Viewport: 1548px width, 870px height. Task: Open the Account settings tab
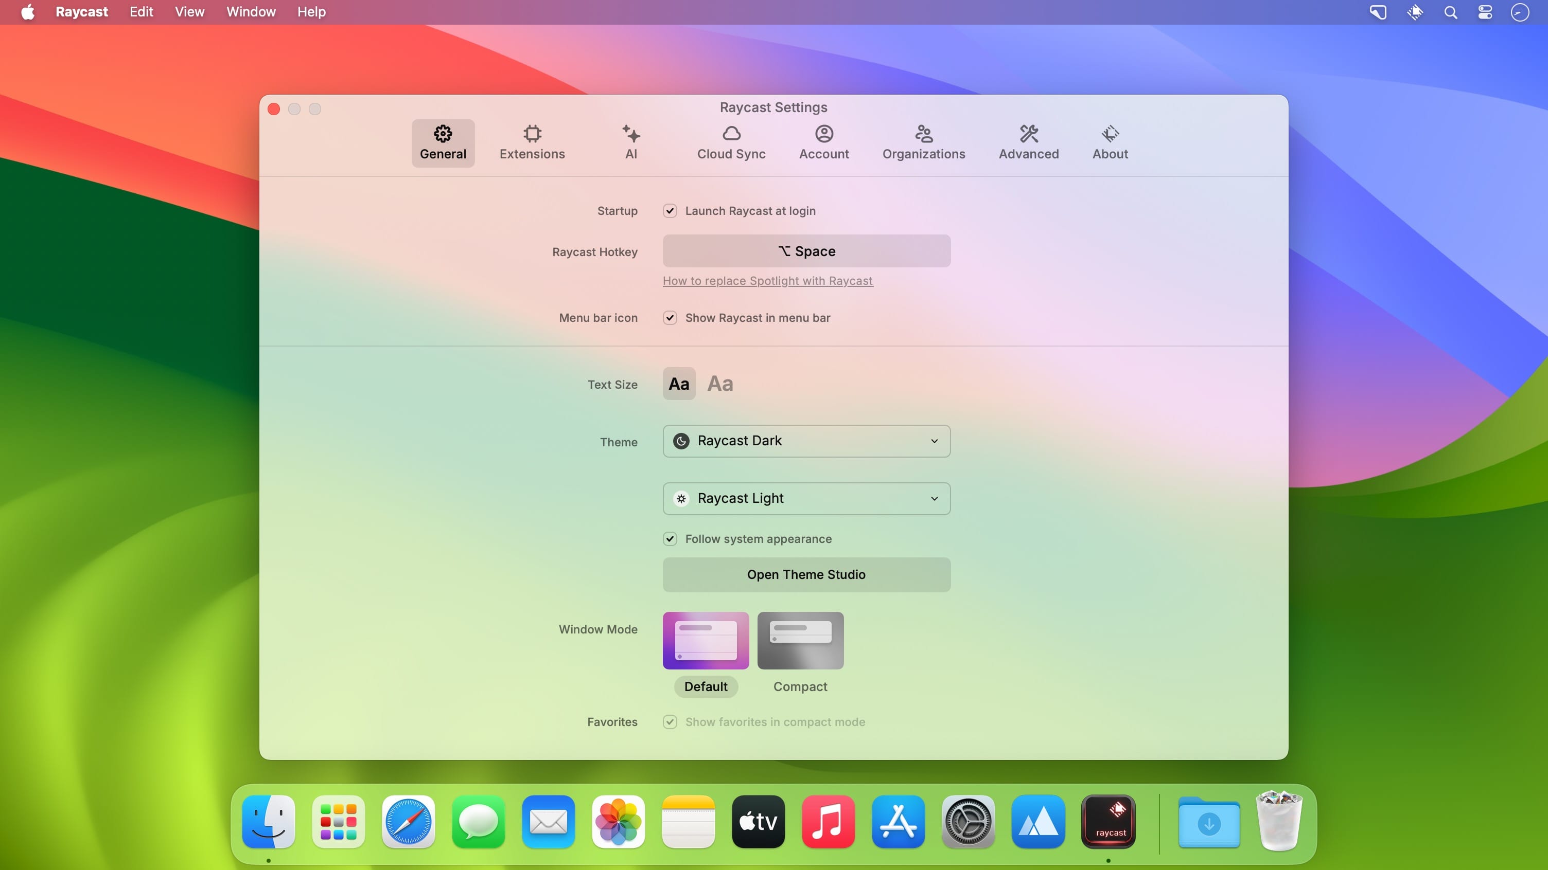tap(823, 143)
